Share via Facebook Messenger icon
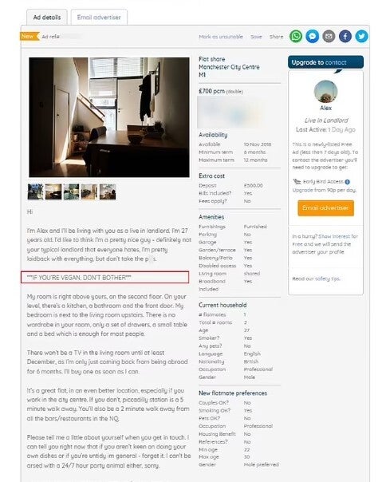378x482 pixels. click(313, 37)
